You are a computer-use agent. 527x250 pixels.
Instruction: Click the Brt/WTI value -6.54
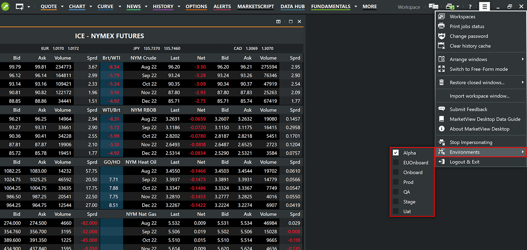pos(114,67)
